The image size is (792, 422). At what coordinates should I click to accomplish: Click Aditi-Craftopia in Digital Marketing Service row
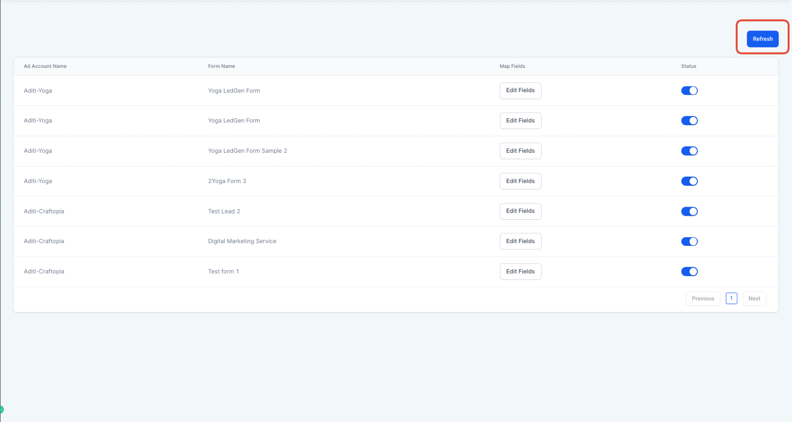tap(44, 241)
